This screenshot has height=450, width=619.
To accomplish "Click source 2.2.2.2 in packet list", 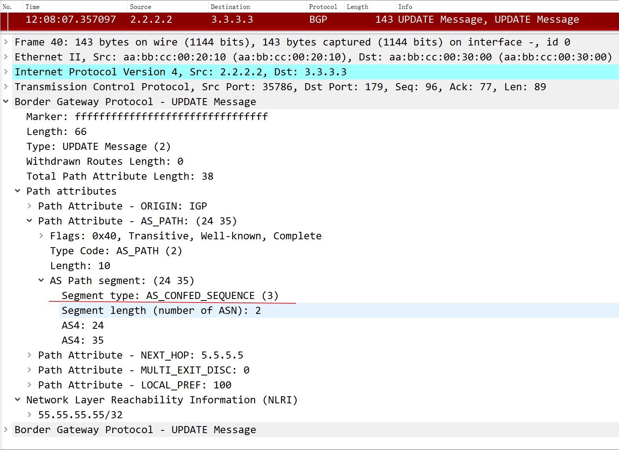I will (x=151, y=20).
